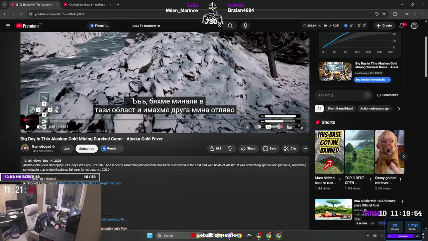Open YouTube notifications bell
Image resolution: width=428 pixels, height=241 pixels.
click(402, 25)
